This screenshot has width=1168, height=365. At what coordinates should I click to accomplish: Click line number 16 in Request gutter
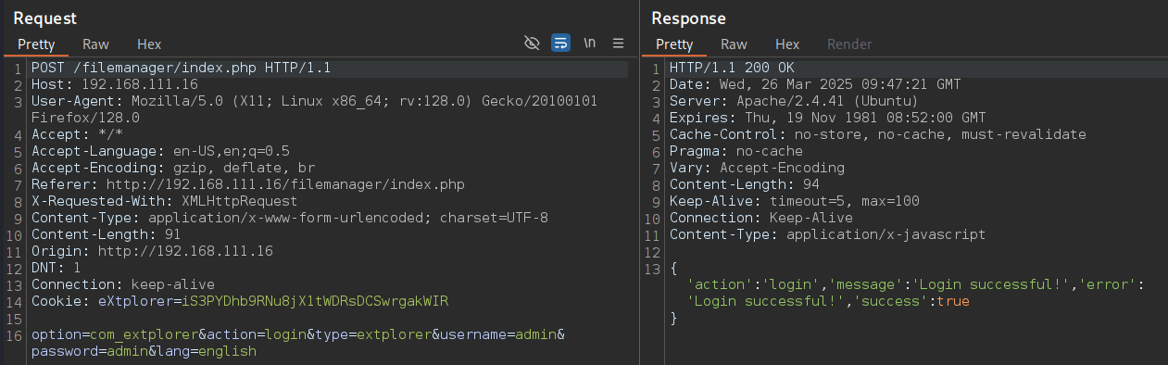pyautogui.click(x=16, y=334)
